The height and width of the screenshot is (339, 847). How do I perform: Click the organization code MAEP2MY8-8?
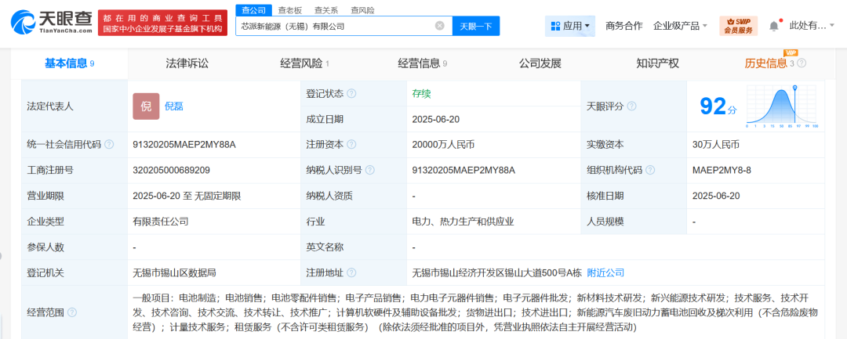(722, 171)
